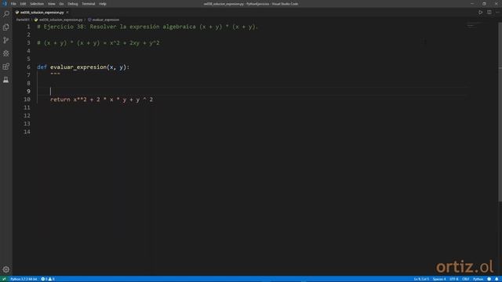Viewport: 502px width, 282px height.
Task: Open the Terminal menu
Action: (x=89, y=4)
